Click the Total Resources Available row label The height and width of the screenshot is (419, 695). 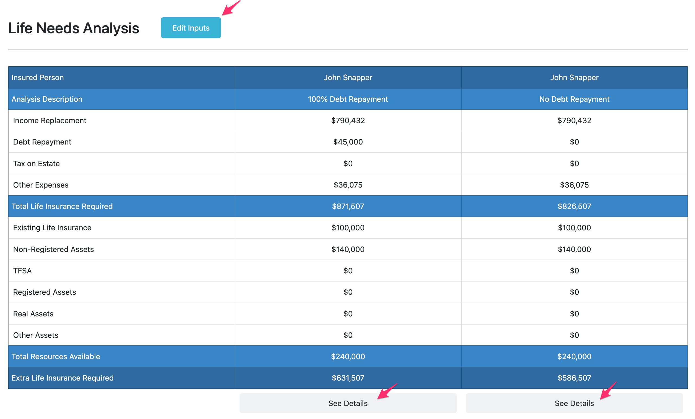[56, 357]
